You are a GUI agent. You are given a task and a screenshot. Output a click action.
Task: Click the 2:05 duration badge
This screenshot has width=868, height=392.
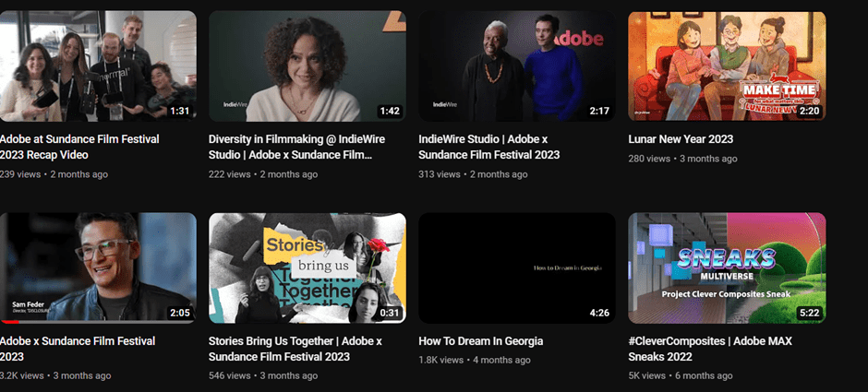179,313
